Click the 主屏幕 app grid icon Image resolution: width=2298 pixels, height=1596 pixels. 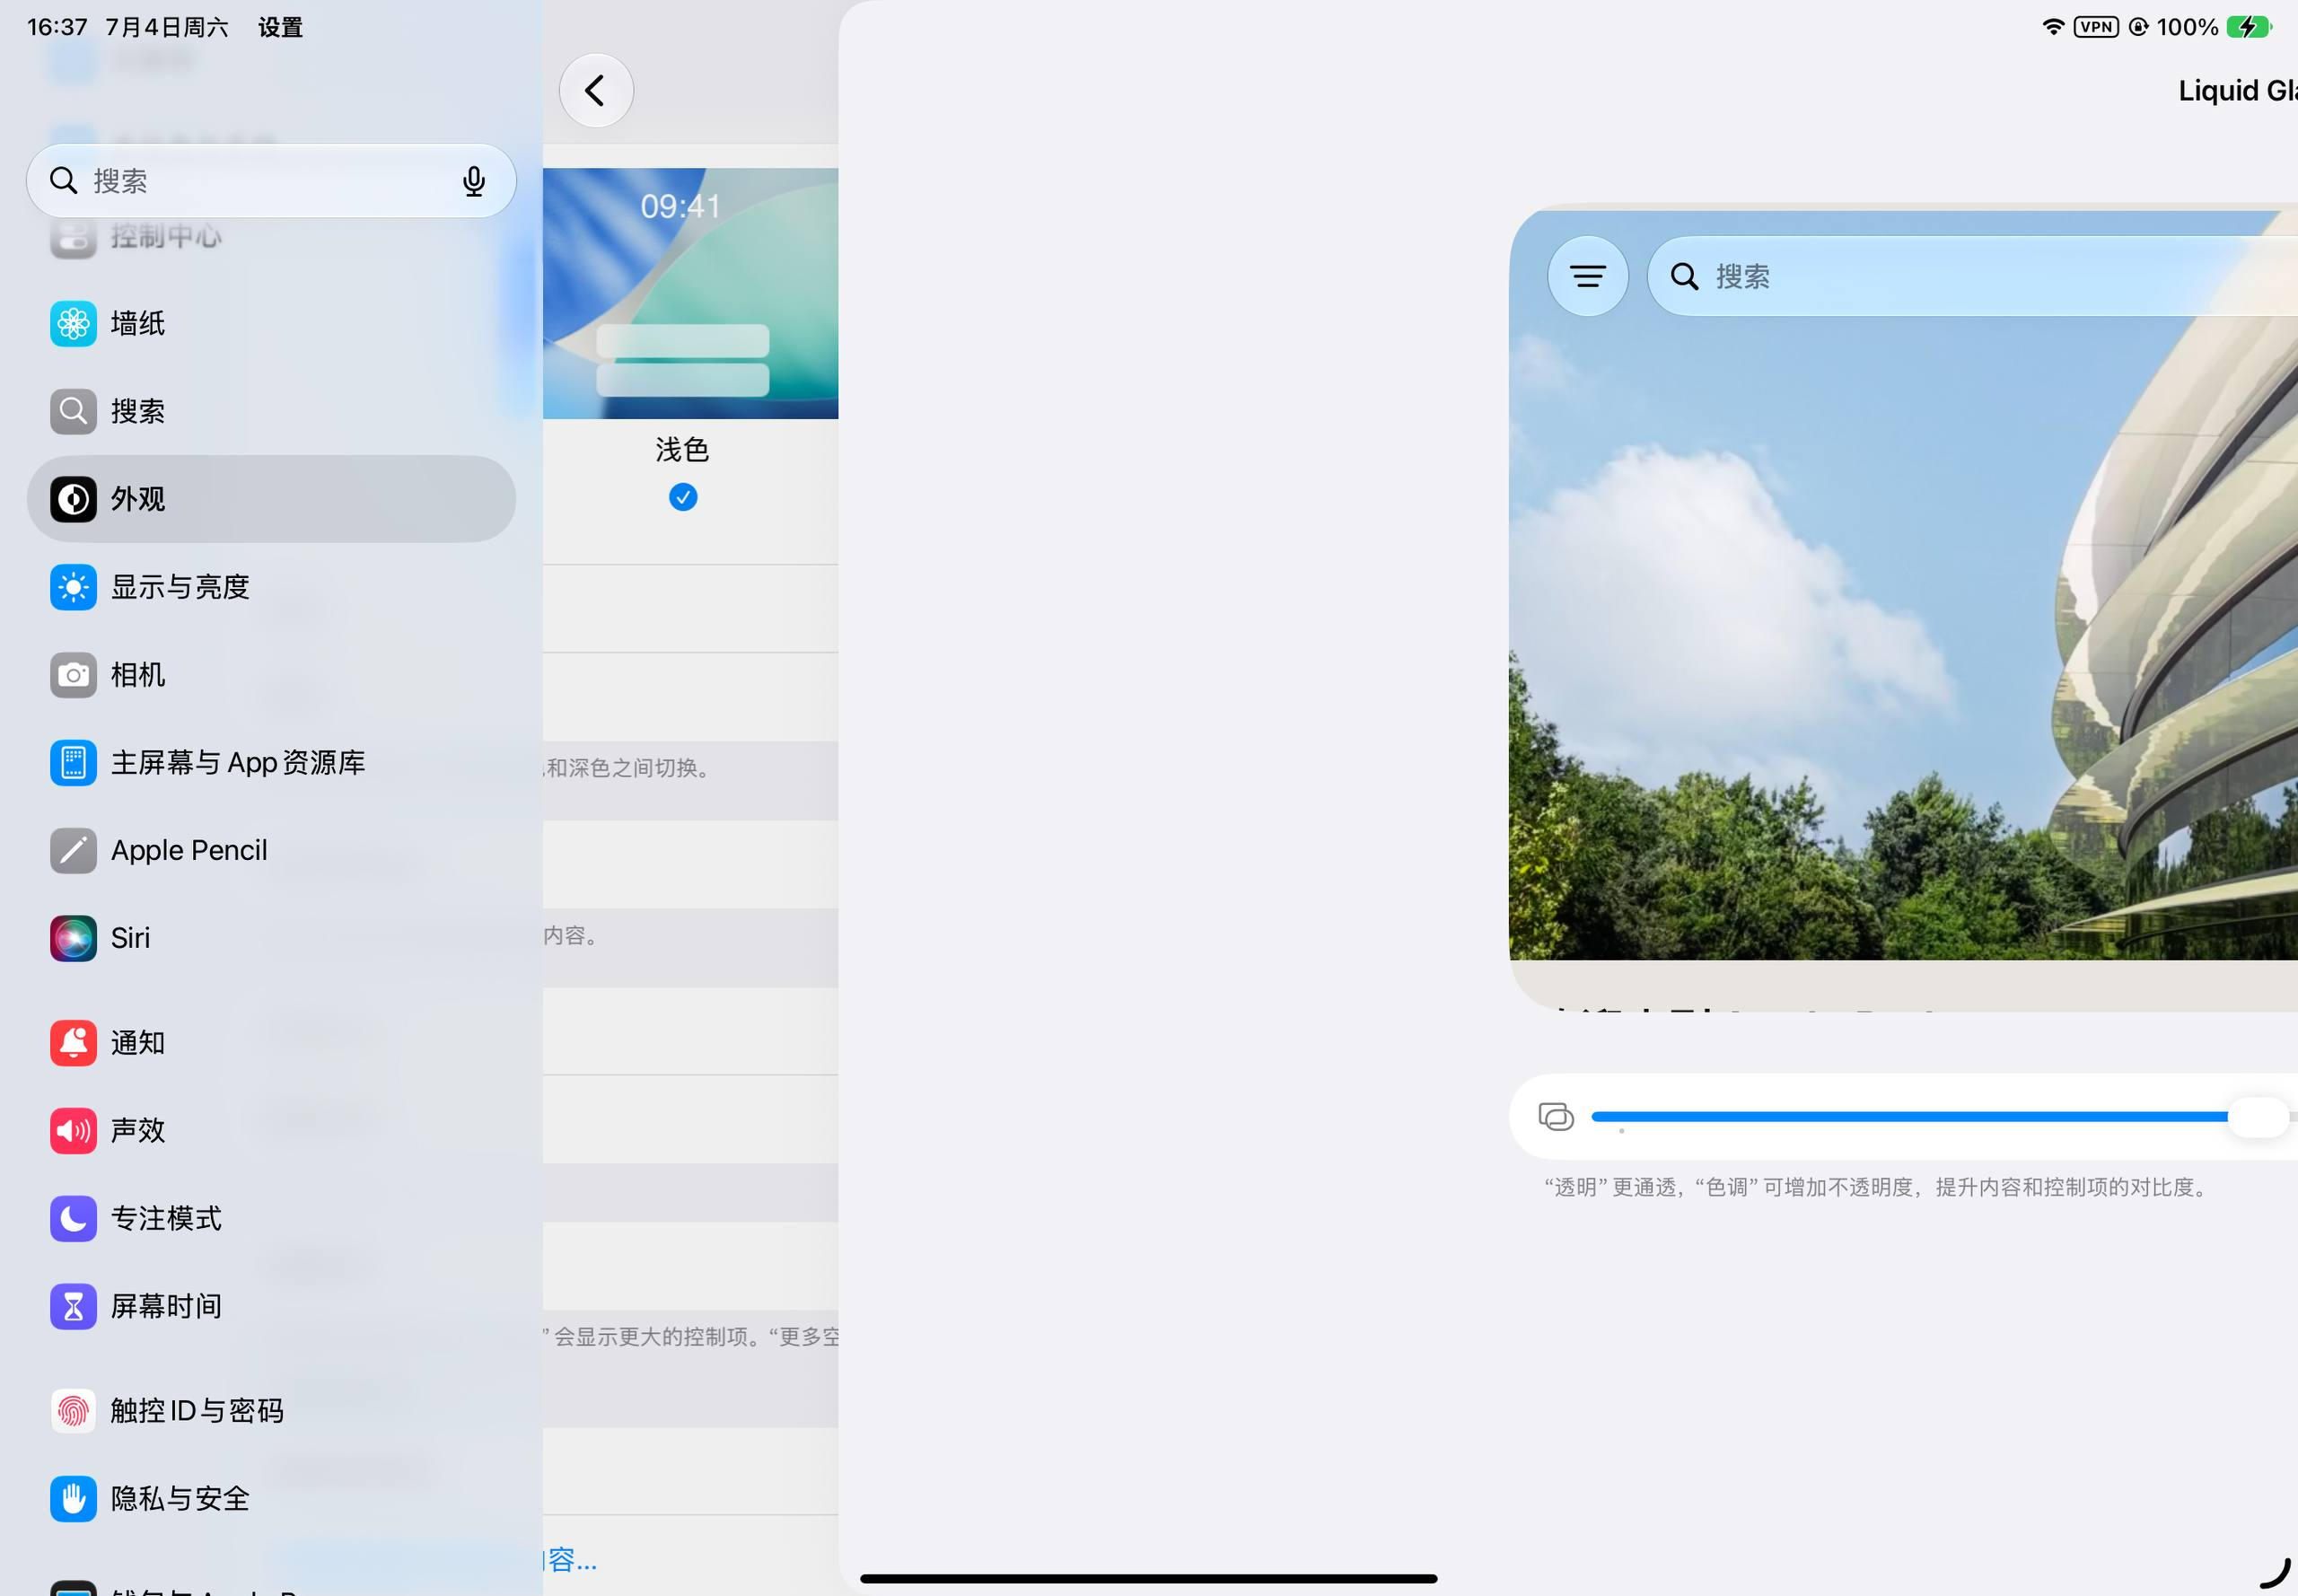pos(73,763)
